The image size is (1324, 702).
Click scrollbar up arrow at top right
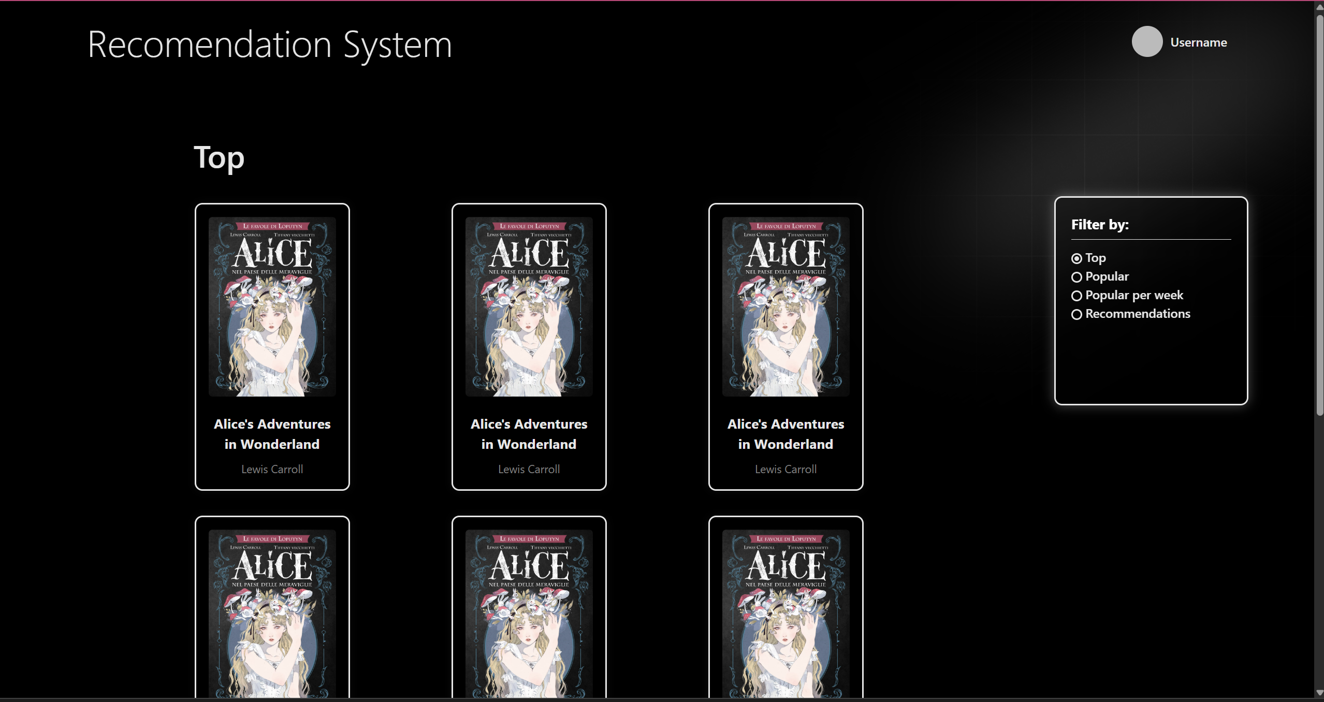click(x=1319, y=7)
